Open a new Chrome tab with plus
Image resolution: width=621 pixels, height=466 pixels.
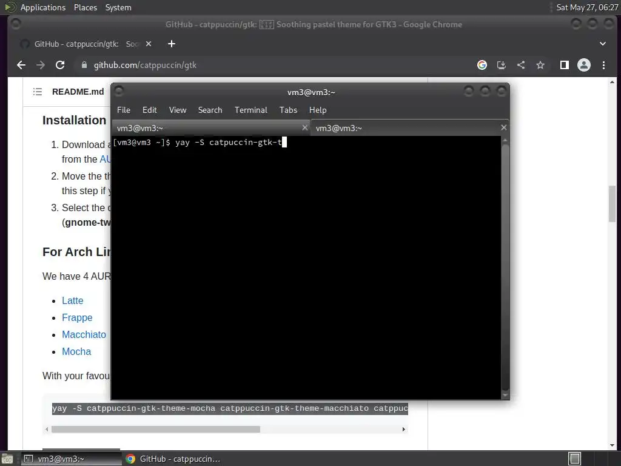pos(172,44)
